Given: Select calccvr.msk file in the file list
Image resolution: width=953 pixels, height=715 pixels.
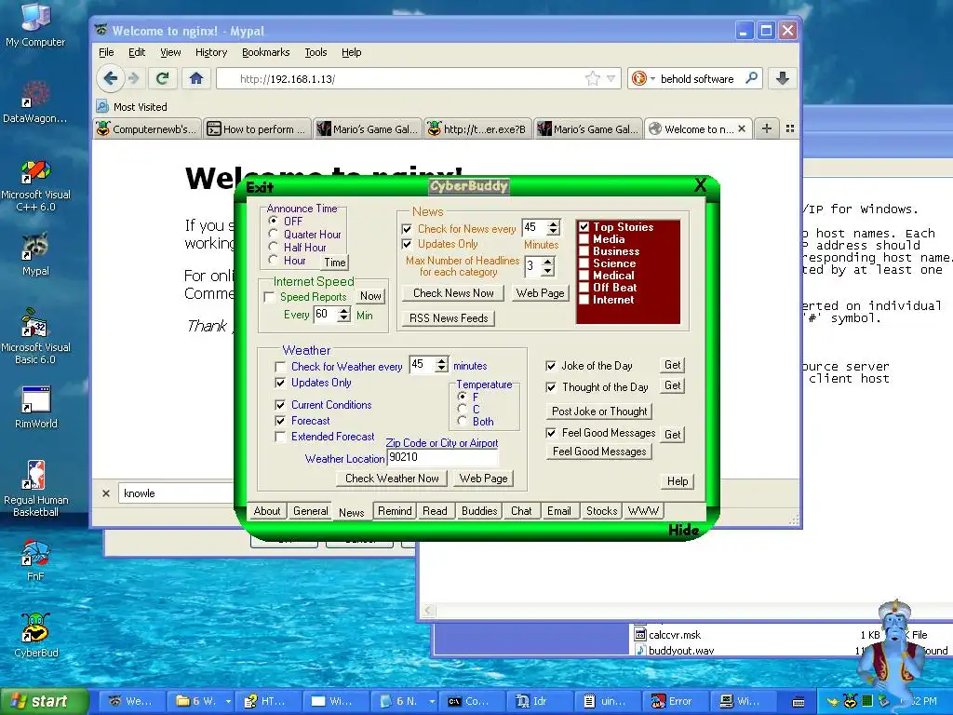Looking at the screenshot, I should (x=674, y=635).
